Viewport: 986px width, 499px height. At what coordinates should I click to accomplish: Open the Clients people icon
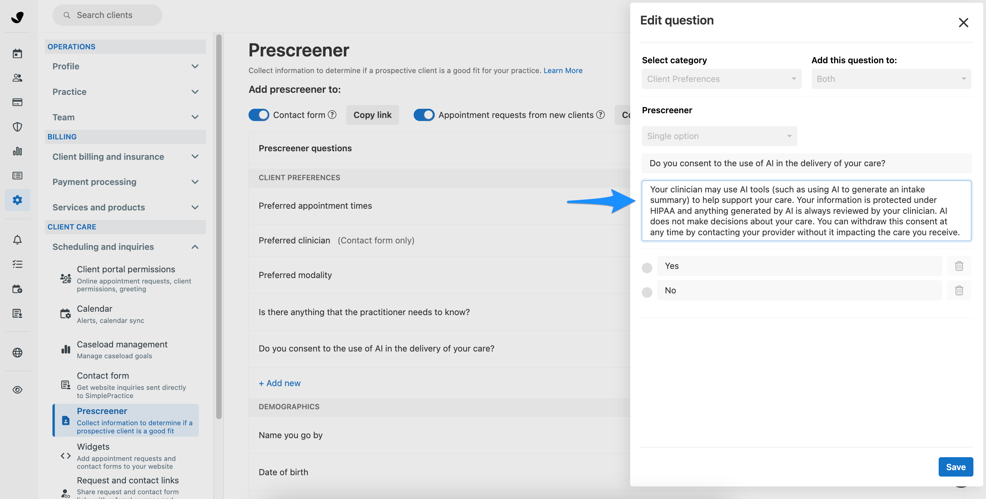17,78
